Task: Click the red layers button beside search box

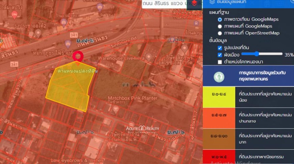Action: pos(195,3)
